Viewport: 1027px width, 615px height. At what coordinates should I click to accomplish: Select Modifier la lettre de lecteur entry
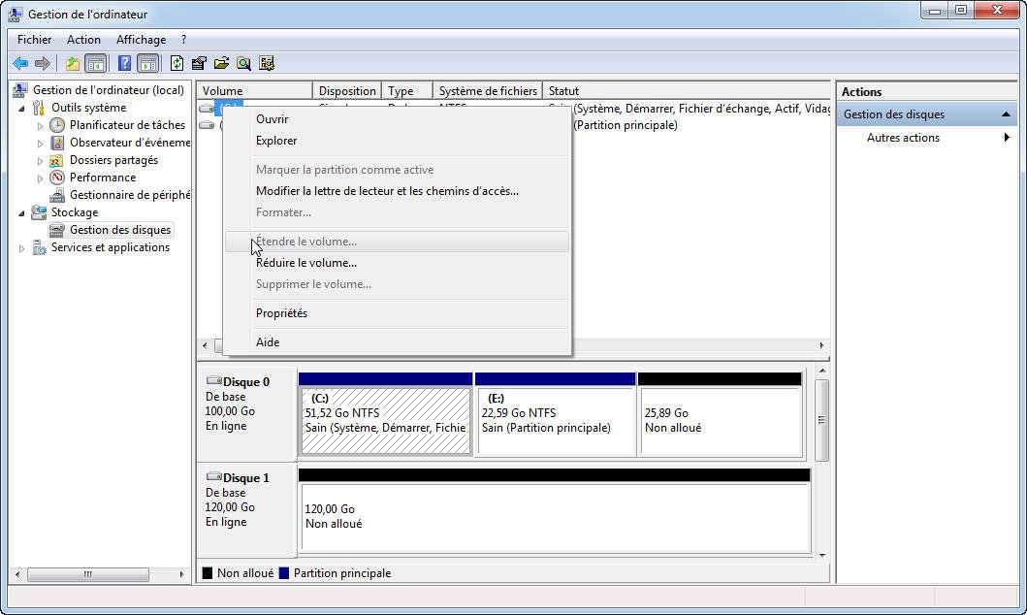tap(397, 191)
